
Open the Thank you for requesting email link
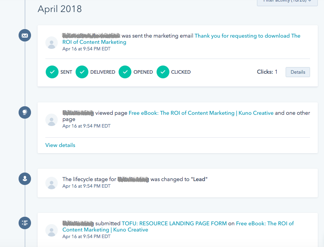[x=247, y=36]
